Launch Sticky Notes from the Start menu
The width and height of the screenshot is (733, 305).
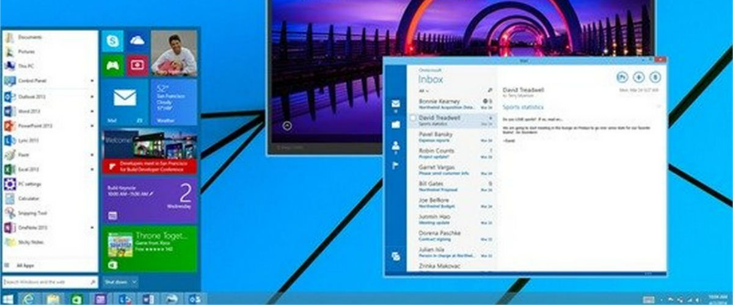[50, 242]
